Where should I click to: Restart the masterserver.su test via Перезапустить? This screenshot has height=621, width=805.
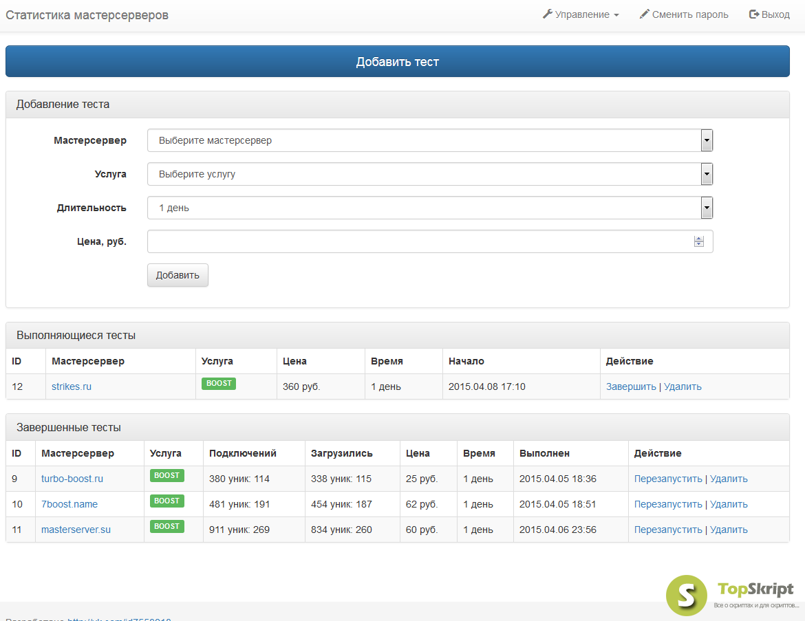(668, 530)
